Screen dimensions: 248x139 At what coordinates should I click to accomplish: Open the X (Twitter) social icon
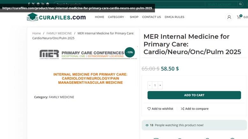tap(33, 4)
